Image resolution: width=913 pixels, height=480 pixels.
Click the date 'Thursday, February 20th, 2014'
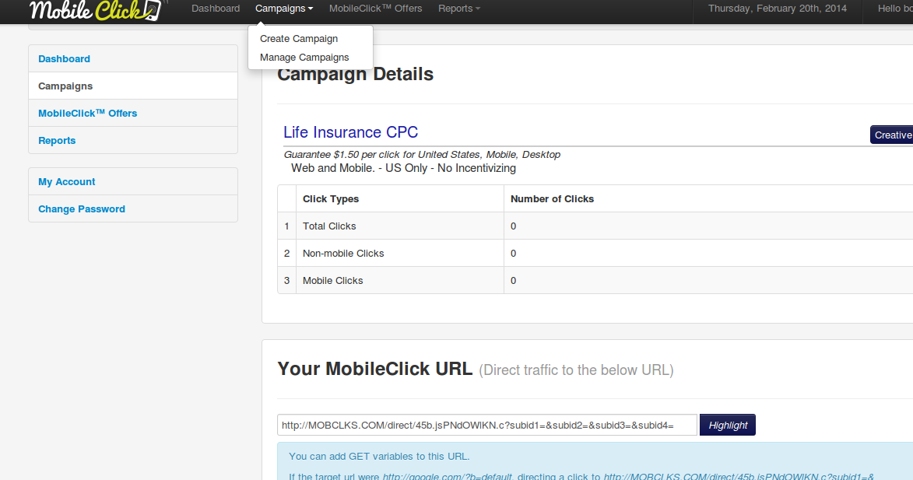coord(778,8)
